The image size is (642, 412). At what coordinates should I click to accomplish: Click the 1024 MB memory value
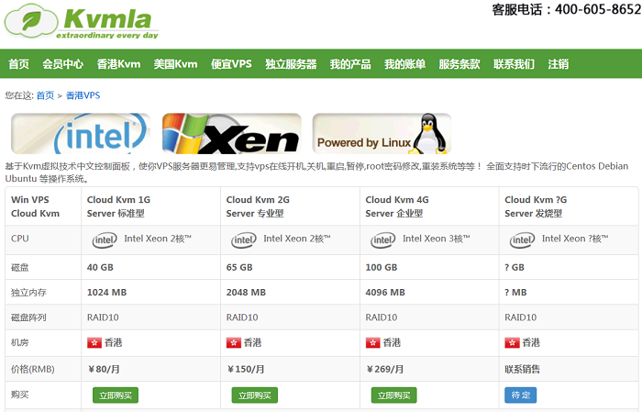pyautogui.click(x=107, y=293)
